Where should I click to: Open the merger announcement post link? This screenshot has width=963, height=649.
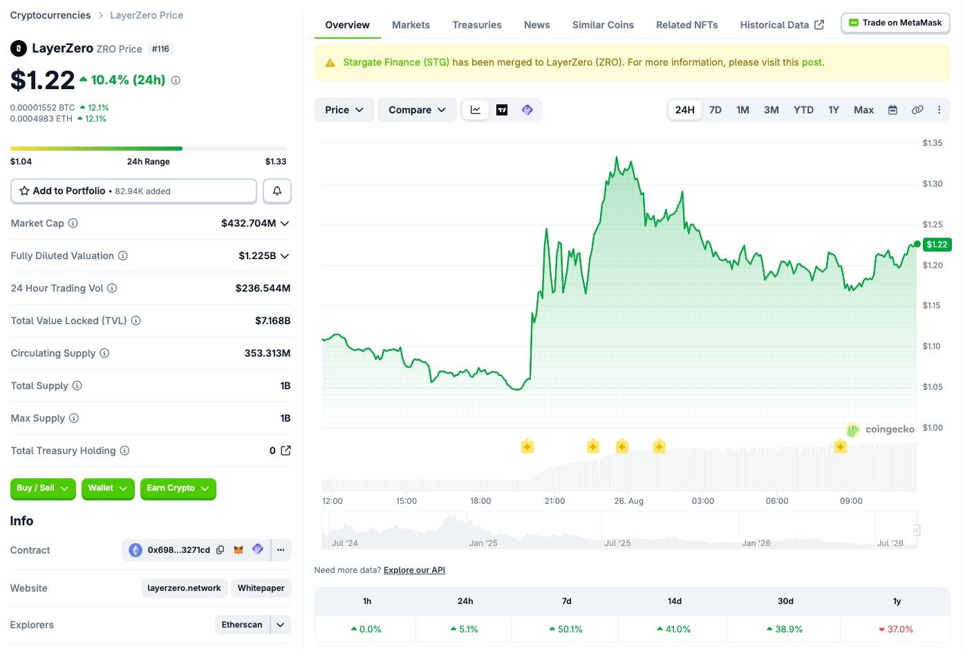[x=812, y=62]
